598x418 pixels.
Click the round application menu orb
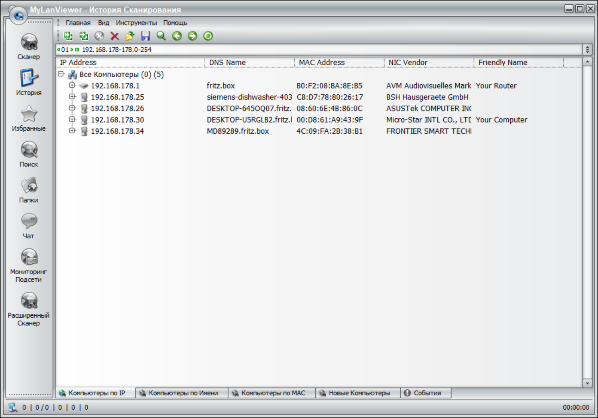click(18, 16)
